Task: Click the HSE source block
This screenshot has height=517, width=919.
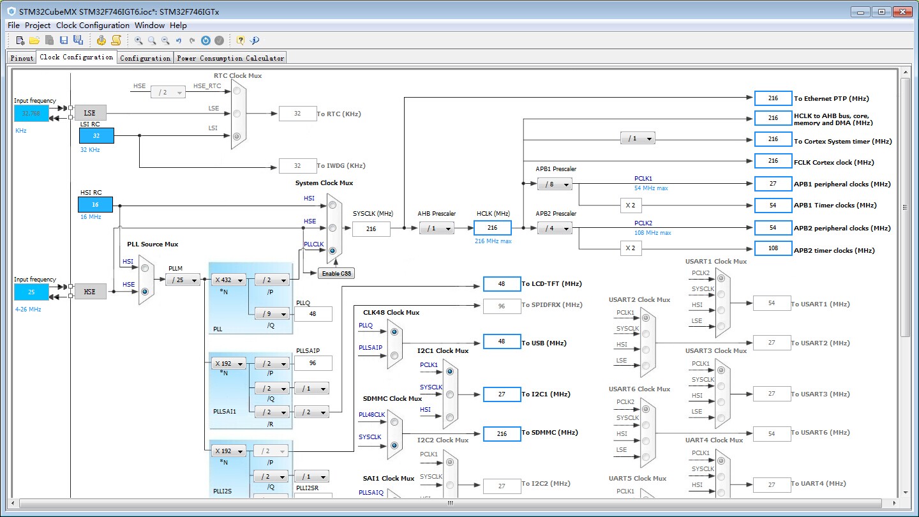Action: (x=90, y=292)
